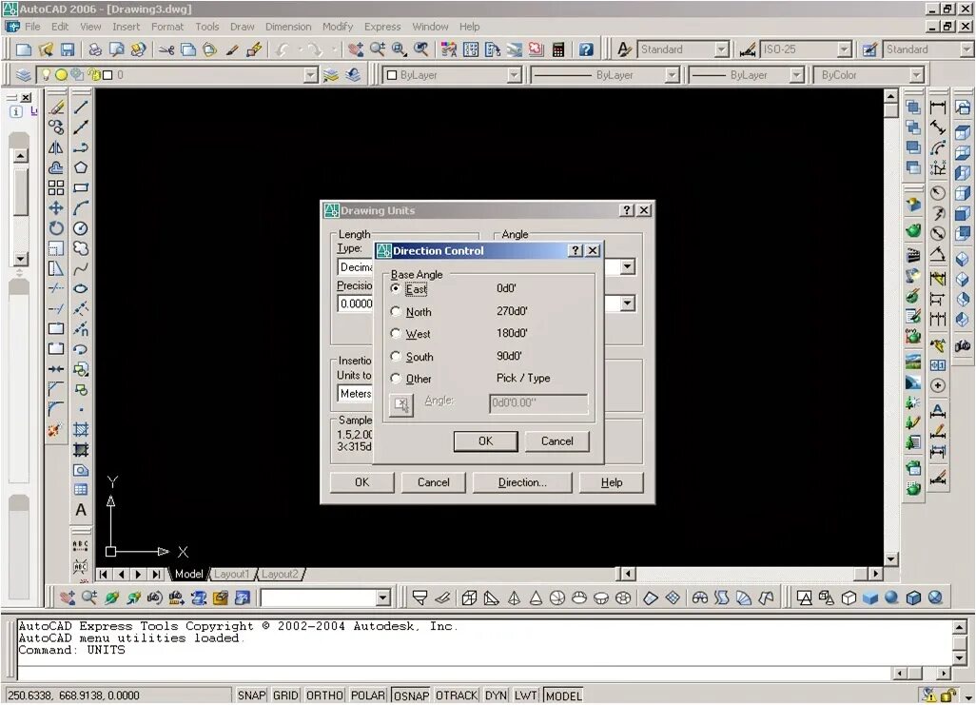Screen dimensions: 976x705
Task: Select the North base angle radio
Action: click(396, 311)
